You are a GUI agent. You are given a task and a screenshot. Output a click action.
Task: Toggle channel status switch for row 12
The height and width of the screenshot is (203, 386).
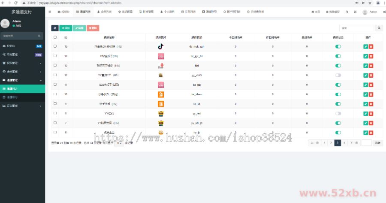(338, 75)
